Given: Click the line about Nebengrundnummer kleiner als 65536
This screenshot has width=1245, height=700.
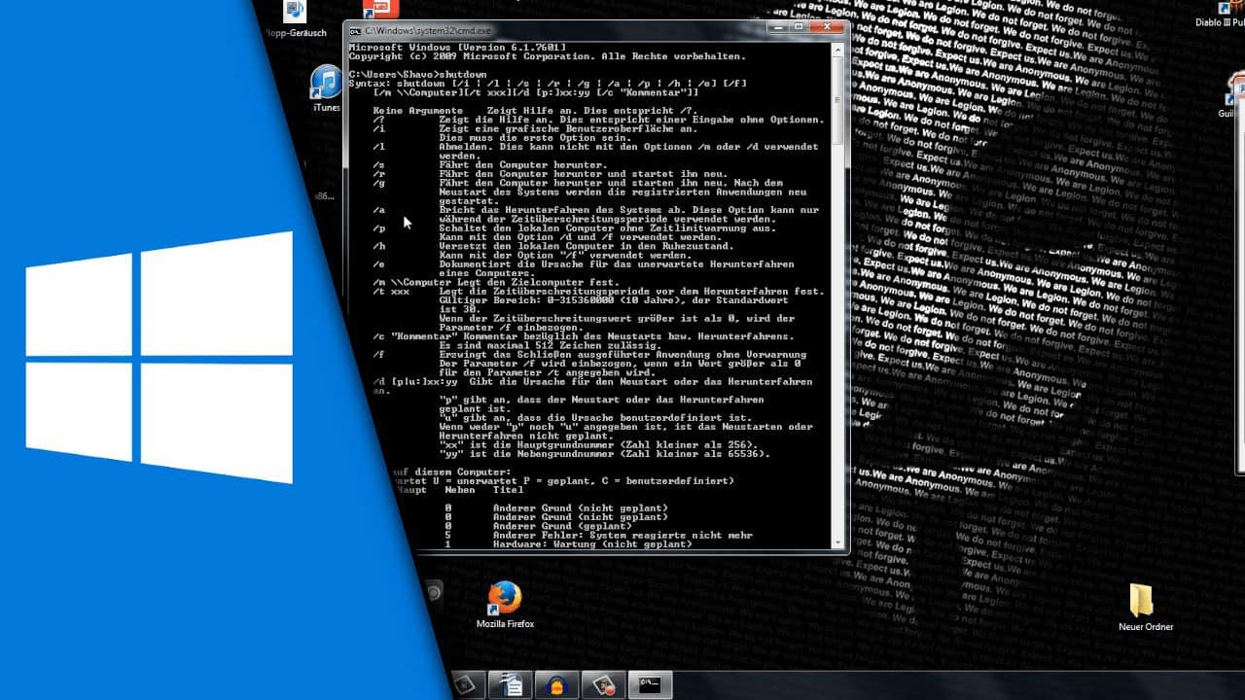Looking at the screenshot, I should coord(604,453).
